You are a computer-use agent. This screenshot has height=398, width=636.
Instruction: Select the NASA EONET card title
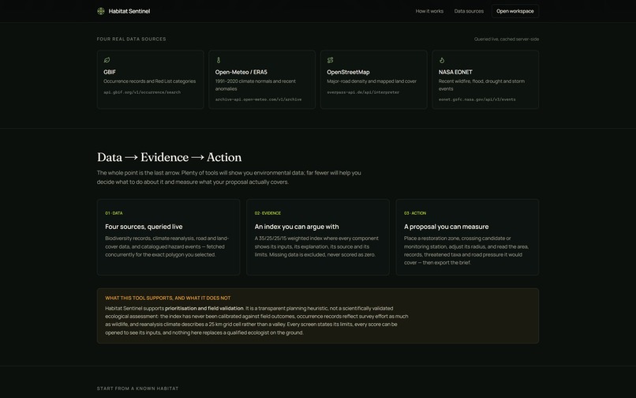coord(455,73)
